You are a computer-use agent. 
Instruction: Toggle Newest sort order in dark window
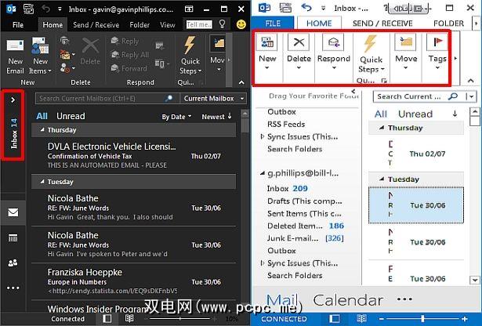[x=216, y=117]
